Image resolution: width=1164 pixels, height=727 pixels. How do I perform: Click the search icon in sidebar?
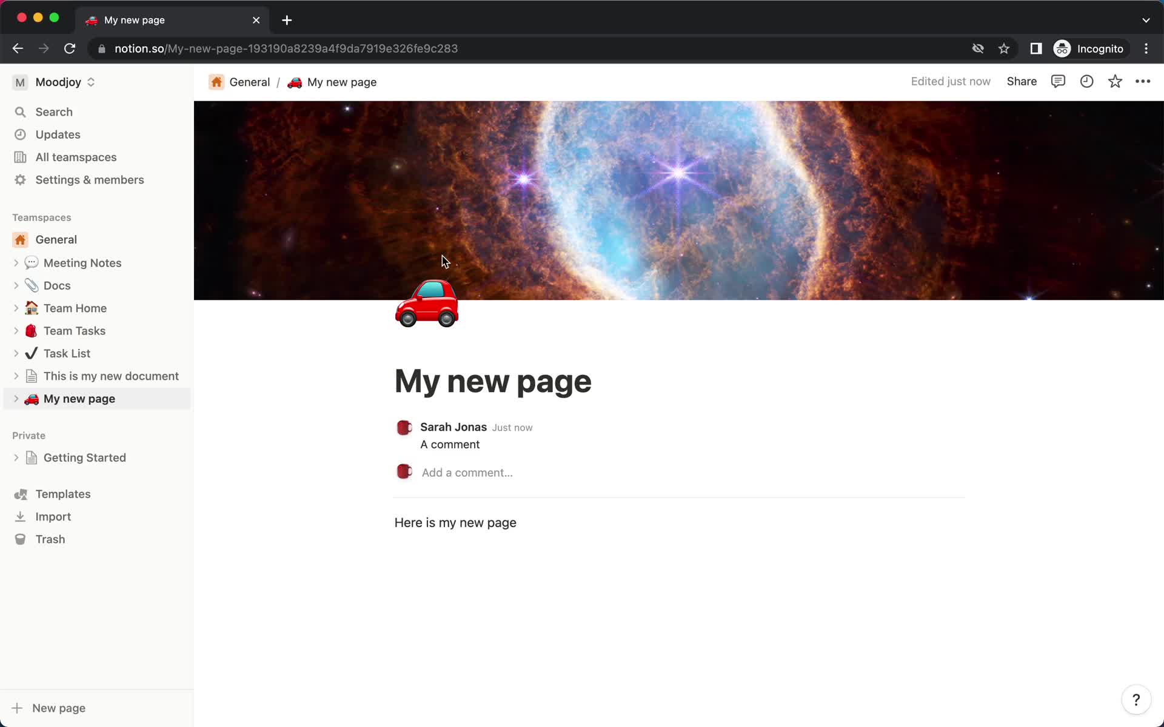pos(20,111)
